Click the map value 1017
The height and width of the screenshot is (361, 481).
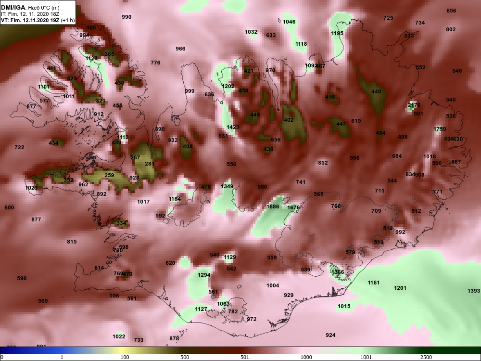[143, 202]
